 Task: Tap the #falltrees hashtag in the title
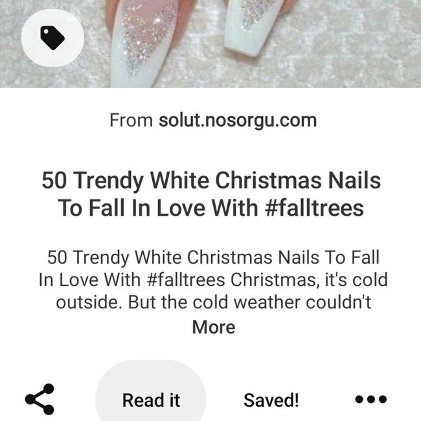314,208
